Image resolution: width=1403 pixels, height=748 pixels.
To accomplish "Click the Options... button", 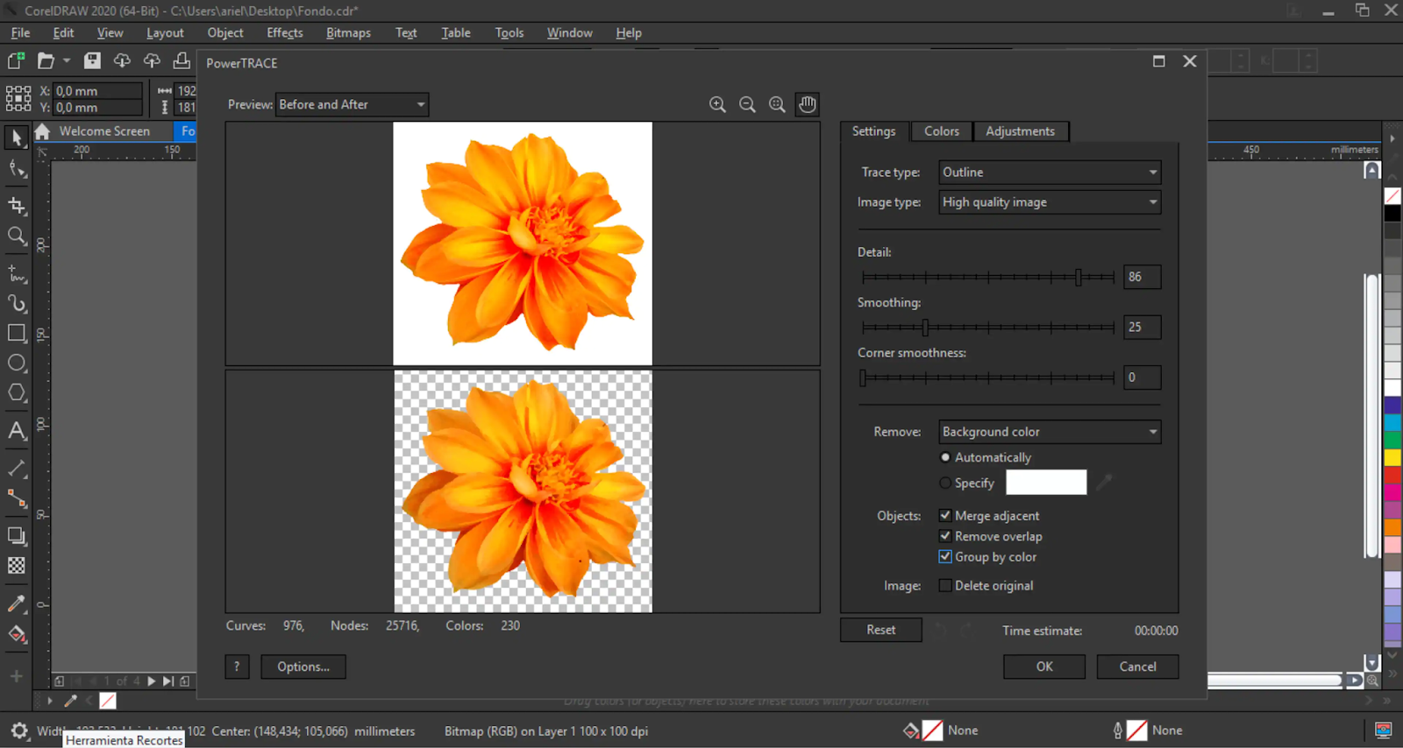I will 303,667.
